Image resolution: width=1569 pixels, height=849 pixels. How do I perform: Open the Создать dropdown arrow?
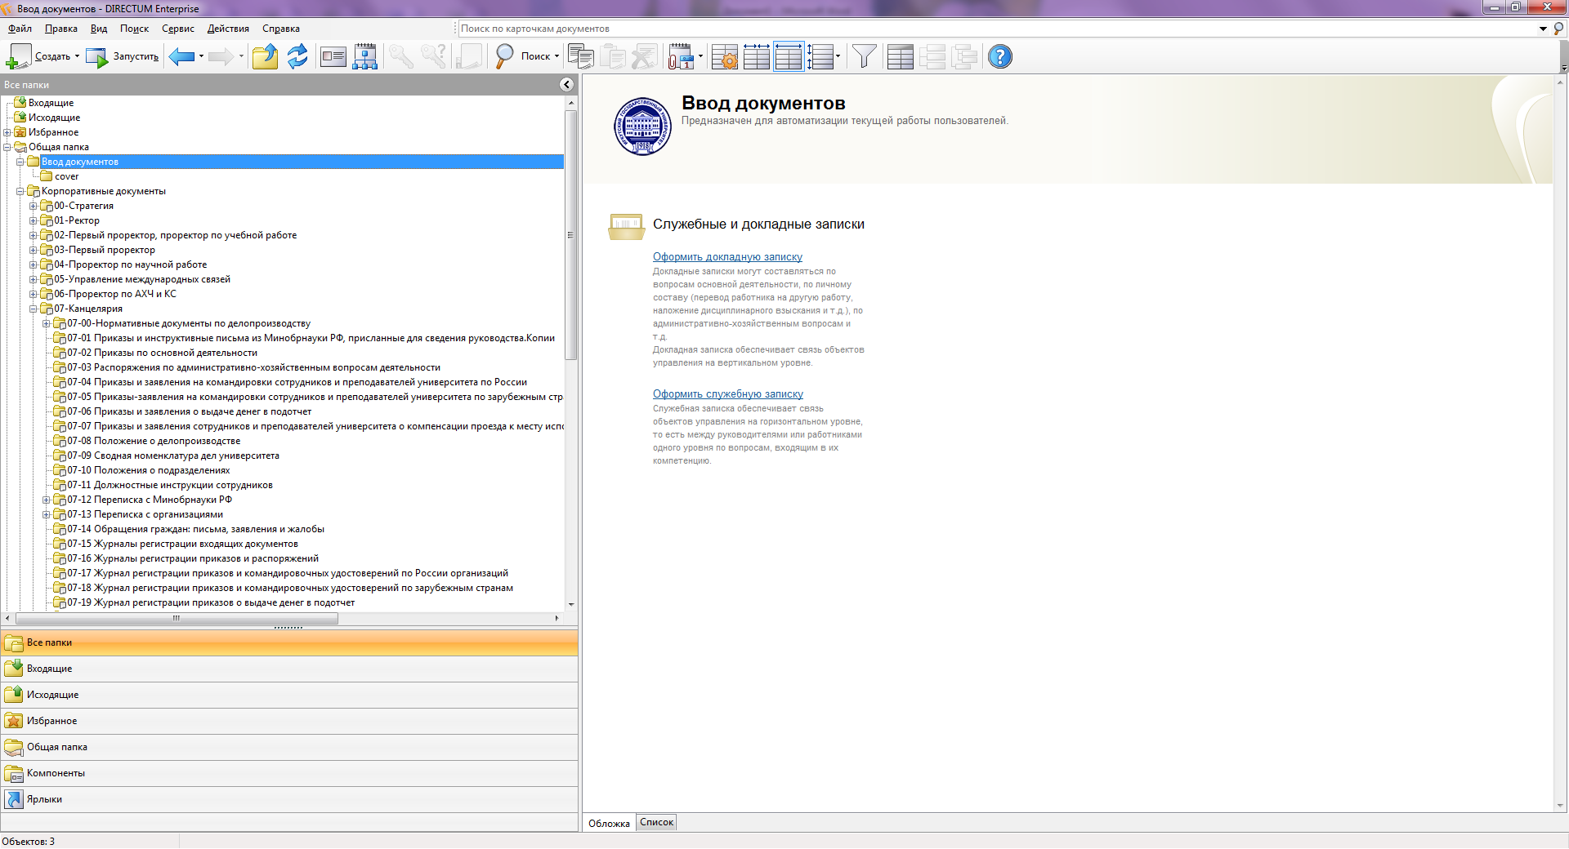pos(77,56)
